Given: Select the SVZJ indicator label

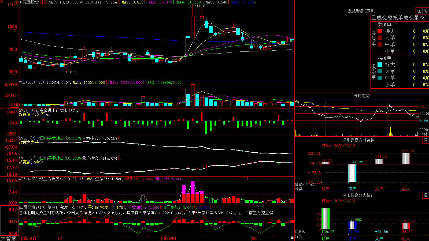Looking at the screenshot, I should (23, 110).
